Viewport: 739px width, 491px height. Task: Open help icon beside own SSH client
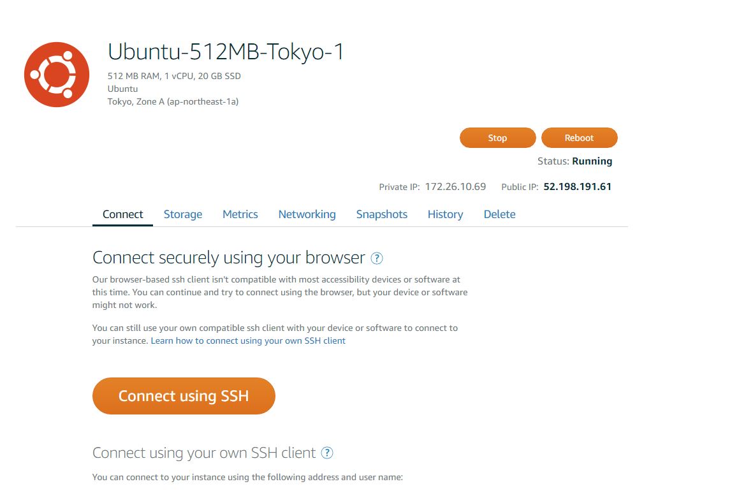click(x=327, y=453)
